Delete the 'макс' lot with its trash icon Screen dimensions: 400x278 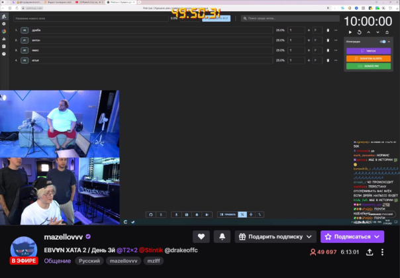coord(328,50)
